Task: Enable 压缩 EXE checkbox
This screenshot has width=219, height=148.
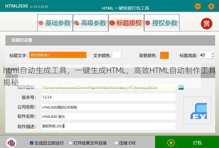Action: [116, 143]
